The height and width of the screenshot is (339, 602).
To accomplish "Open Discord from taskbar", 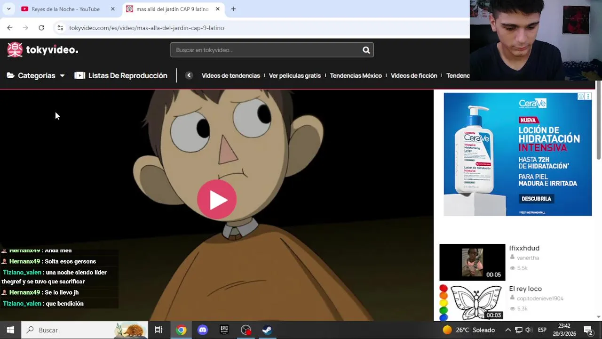I will coord(203,330).
